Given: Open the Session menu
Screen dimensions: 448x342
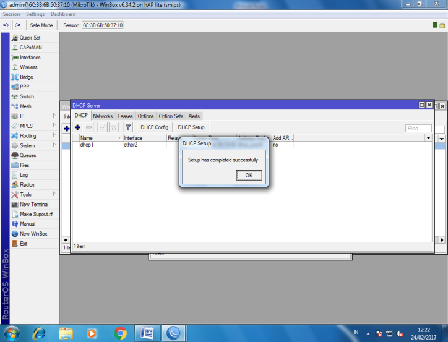Looking at the screenshot, I should point(11,14).
